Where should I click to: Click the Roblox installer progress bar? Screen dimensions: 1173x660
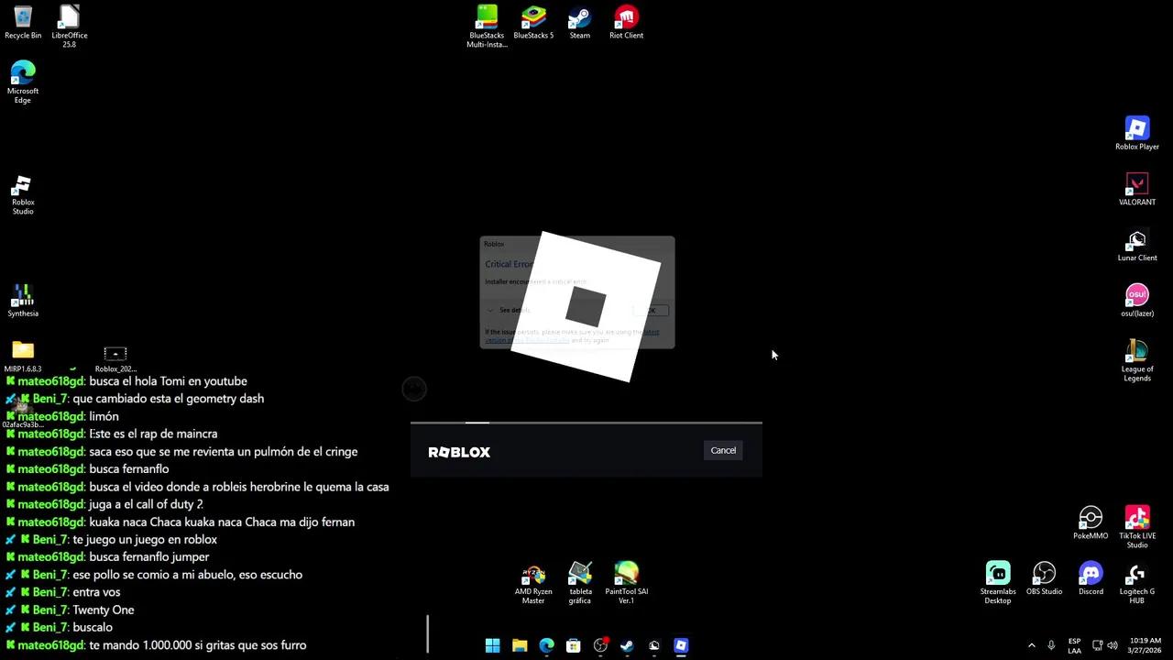coord(586,423)
